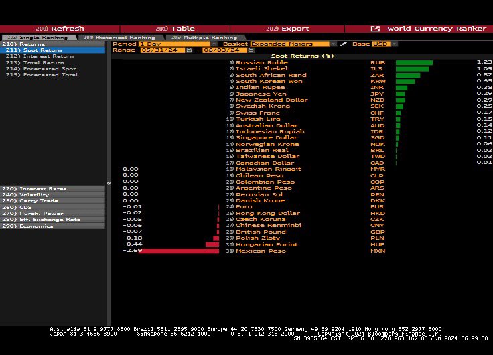Open the Base currency dropdown arrow

click(x=394, y=44)
